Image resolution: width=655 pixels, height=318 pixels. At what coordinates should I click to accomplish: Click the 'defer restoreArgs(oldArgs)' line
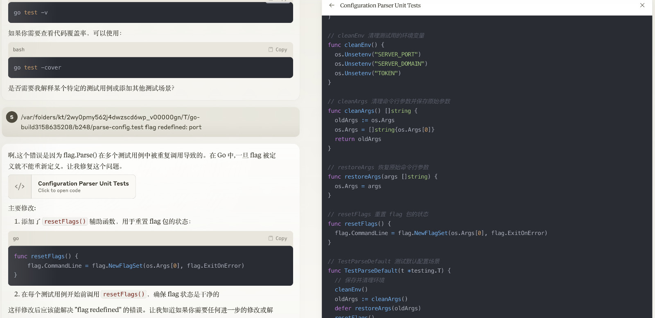[x=377, y=308]
